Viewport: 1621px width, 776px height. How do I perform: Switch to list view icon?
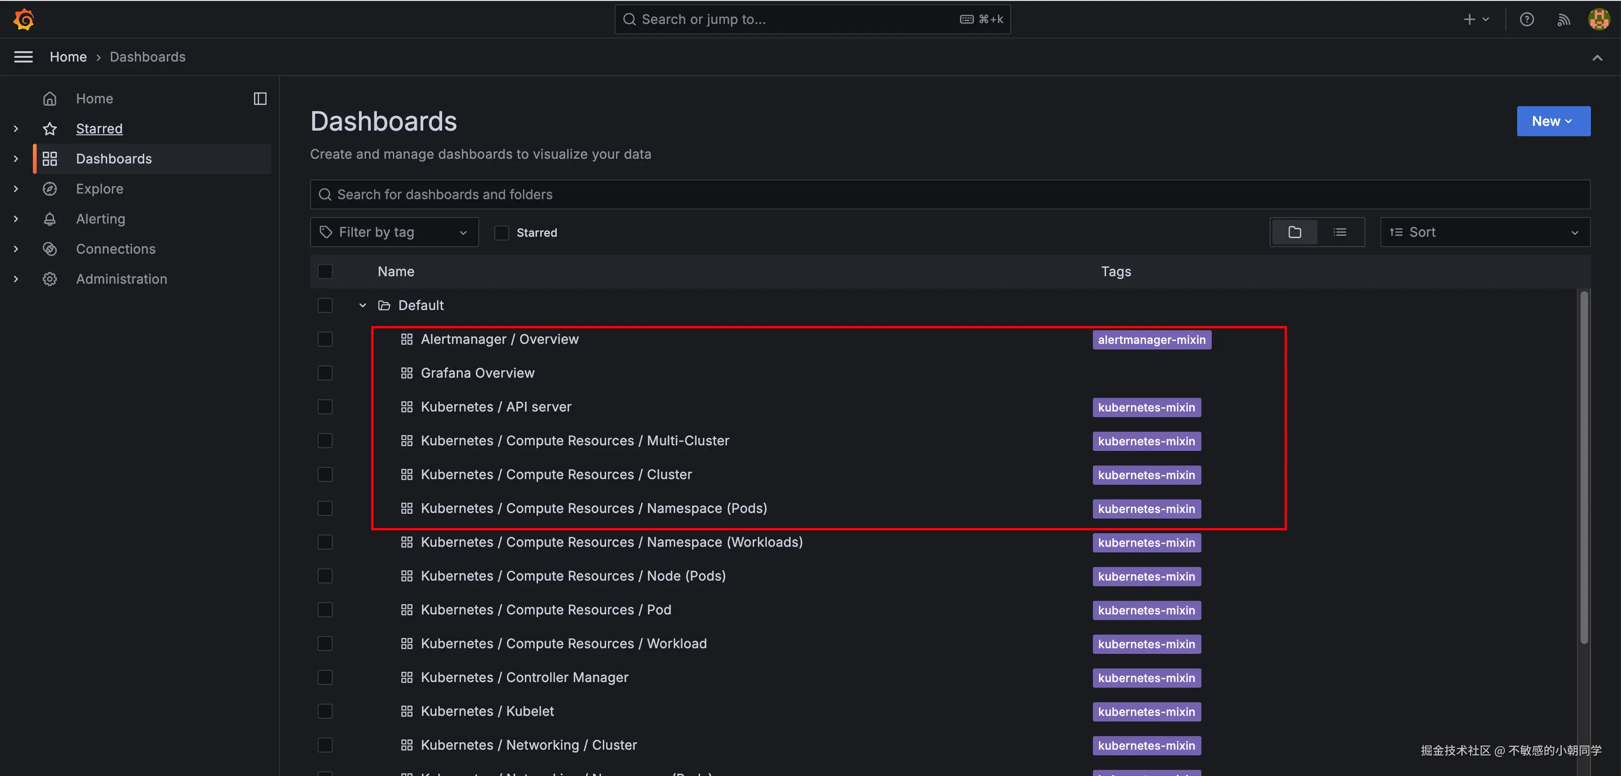(1340, 232)
